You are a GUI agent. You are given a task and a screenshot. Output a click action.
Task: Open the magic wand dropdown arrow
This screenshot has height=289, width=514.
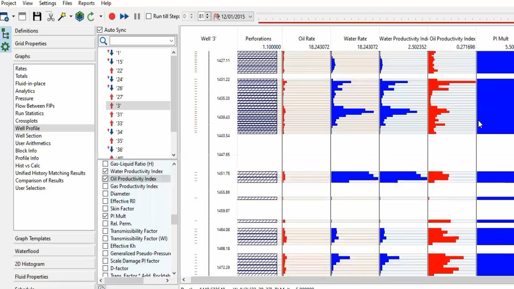tap(71, 16)
